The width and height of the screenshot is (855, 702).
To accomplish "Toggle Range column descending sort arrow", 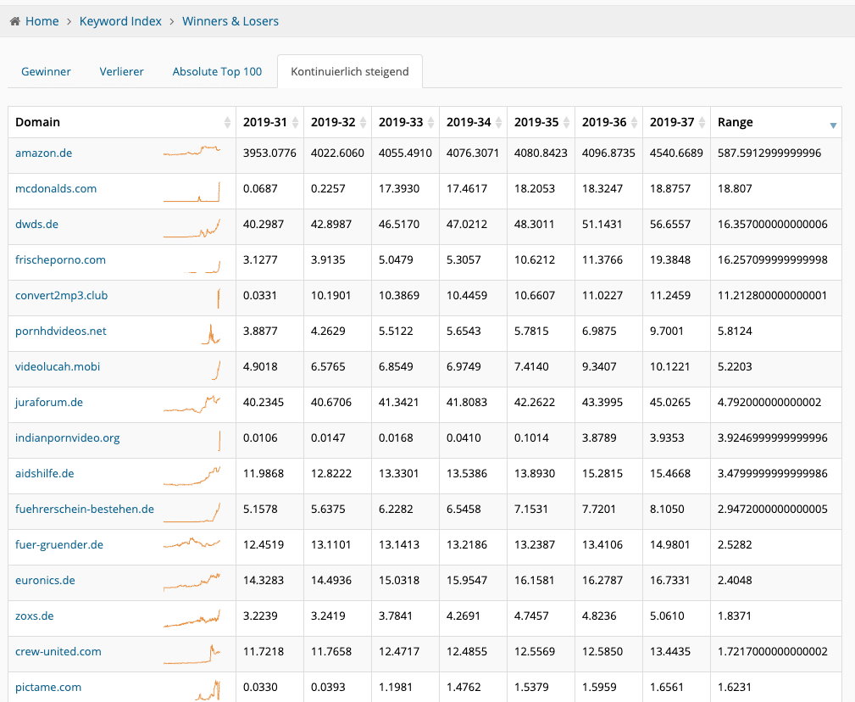I will [x=833, y=125].
